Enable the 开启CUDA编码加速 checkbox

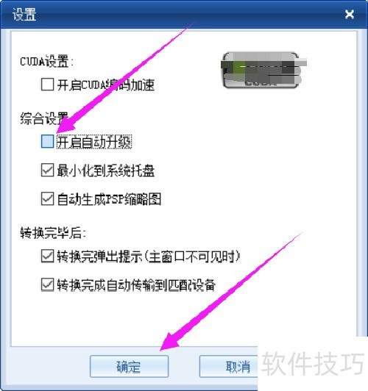tap(47, 85)
